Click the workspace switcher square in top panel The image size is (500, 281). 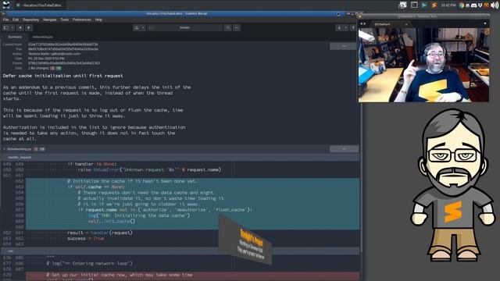[x=414, y=5]
